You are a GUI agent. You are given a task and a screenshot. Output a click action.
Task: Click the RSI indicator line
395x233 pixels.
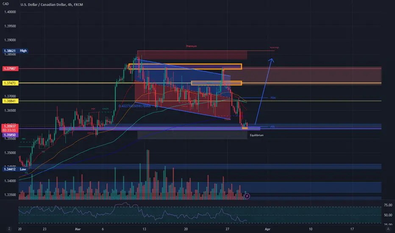tap(132, 212)
